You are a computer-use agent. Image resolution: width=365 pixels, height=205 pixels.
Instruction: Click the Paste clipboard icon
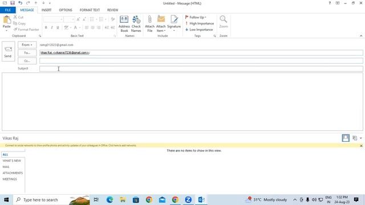point(7,20)
